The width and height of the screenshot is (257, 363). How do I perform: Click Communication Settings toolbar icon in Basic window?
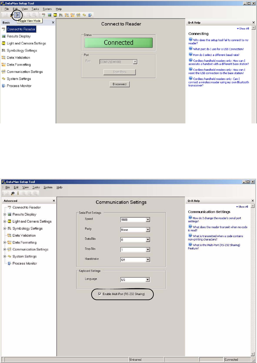pyautogui.click(x=78, y=15)
